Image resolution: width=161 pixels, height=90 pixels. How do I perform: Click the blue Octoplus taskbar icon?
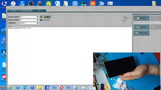click(47, 88)
